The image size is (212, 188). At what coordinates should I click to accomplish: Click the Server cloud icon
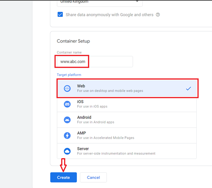pos(67,151)
